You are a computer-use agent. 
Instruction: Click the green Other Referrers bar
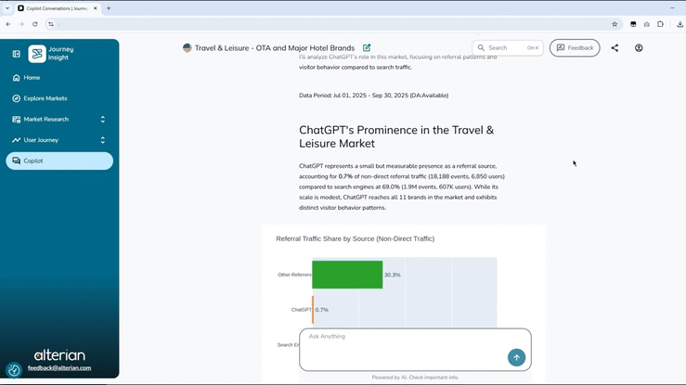(x=347, y=275)
